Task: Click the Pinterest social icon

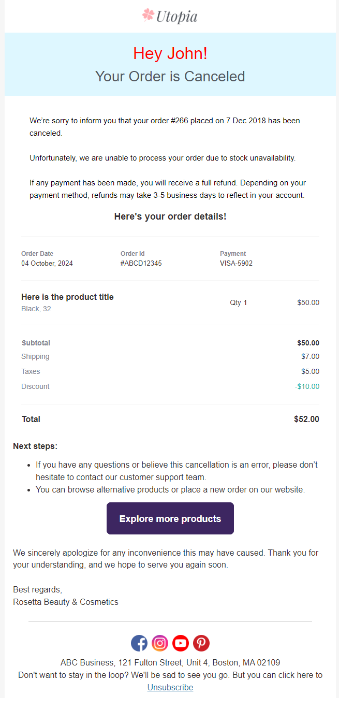Action: click(201, 643)
